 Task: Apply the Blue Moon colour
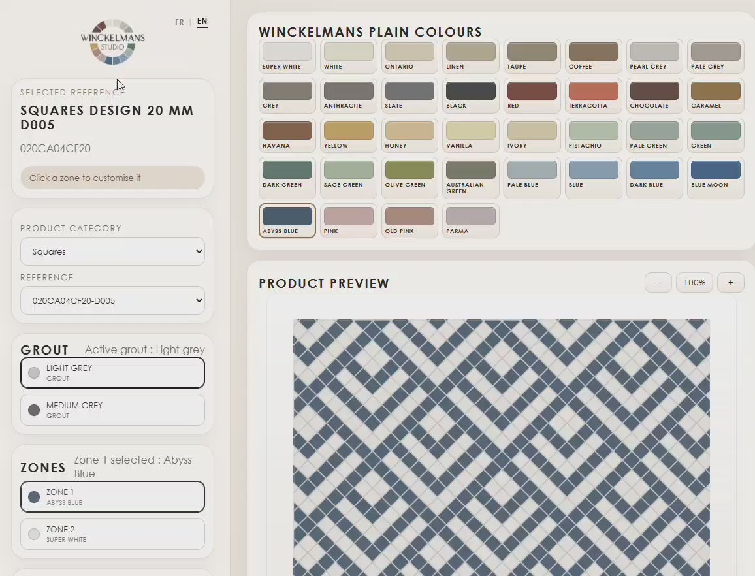point(716,178)
